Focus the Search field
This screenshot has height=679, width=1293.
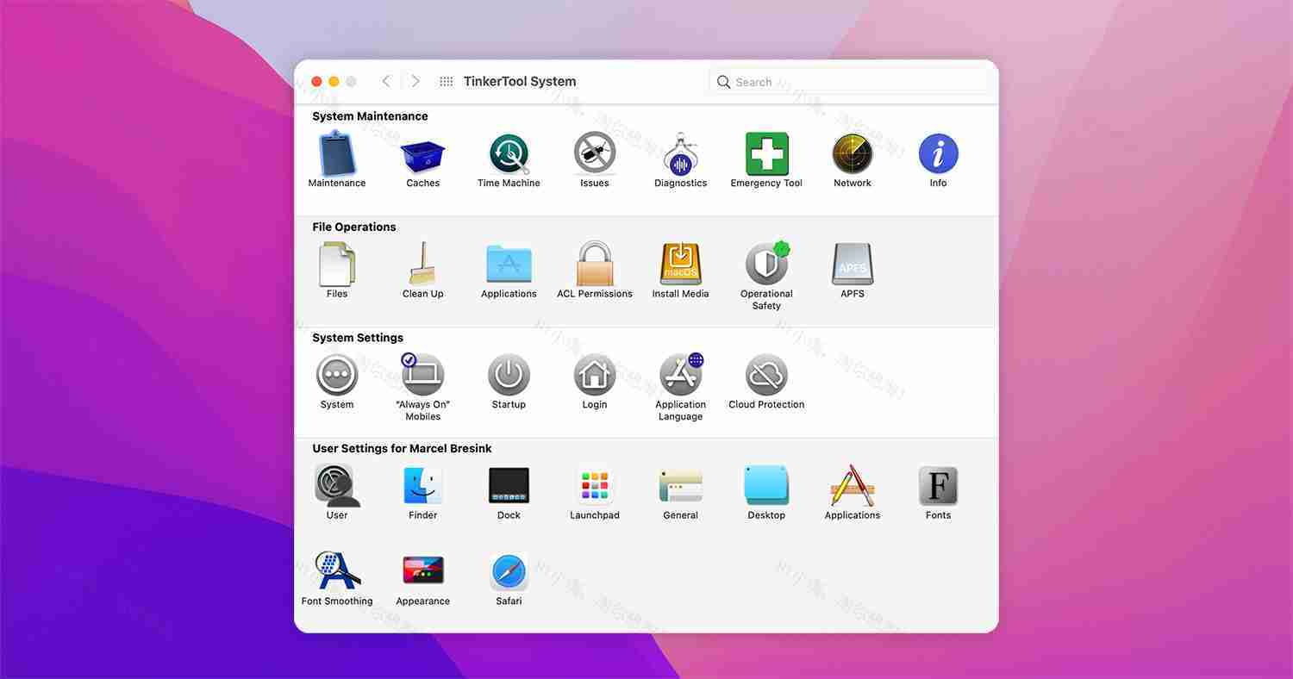click(x=850, y=82)
